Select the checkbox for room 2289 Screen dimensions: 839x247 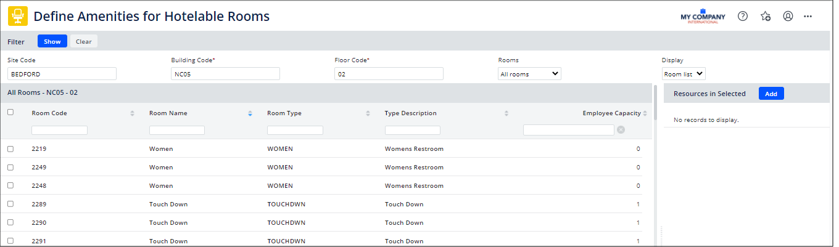(x=10, y=204)
